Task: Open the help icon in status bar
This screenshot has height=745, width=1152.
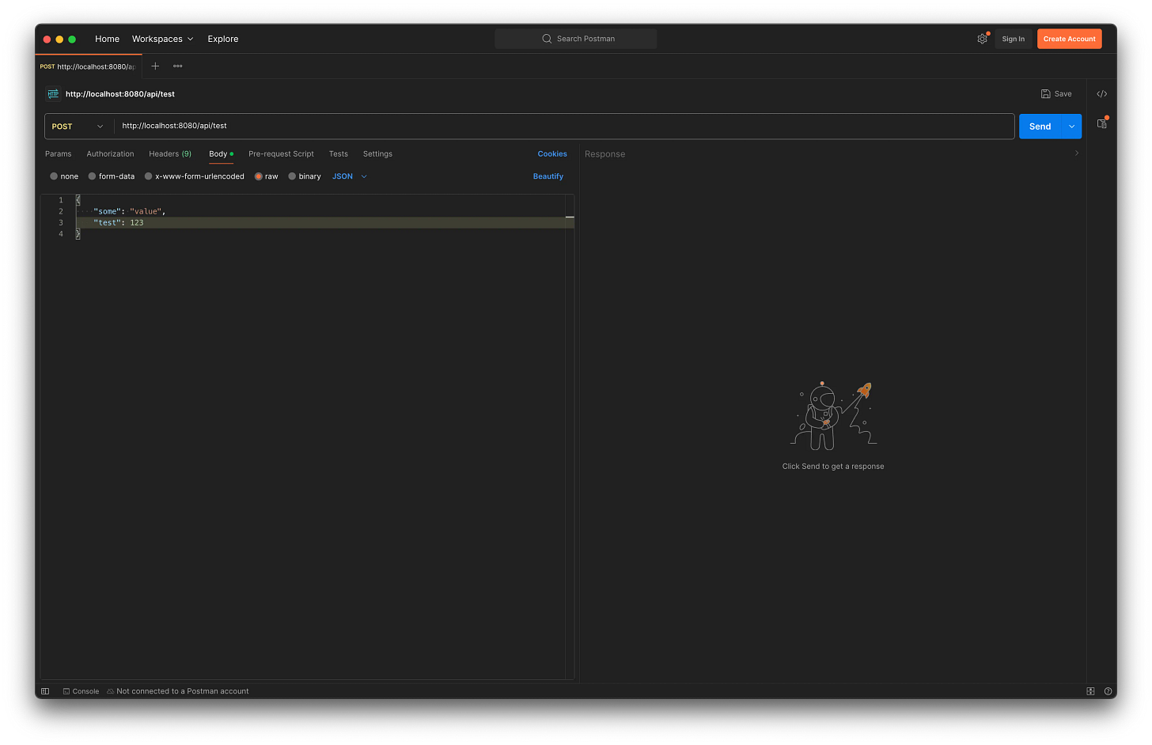Action: (x=1108, y=691)
